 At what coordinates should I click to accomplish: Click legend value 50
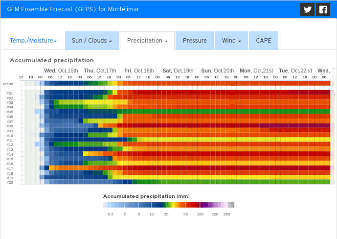click(185, 214)
